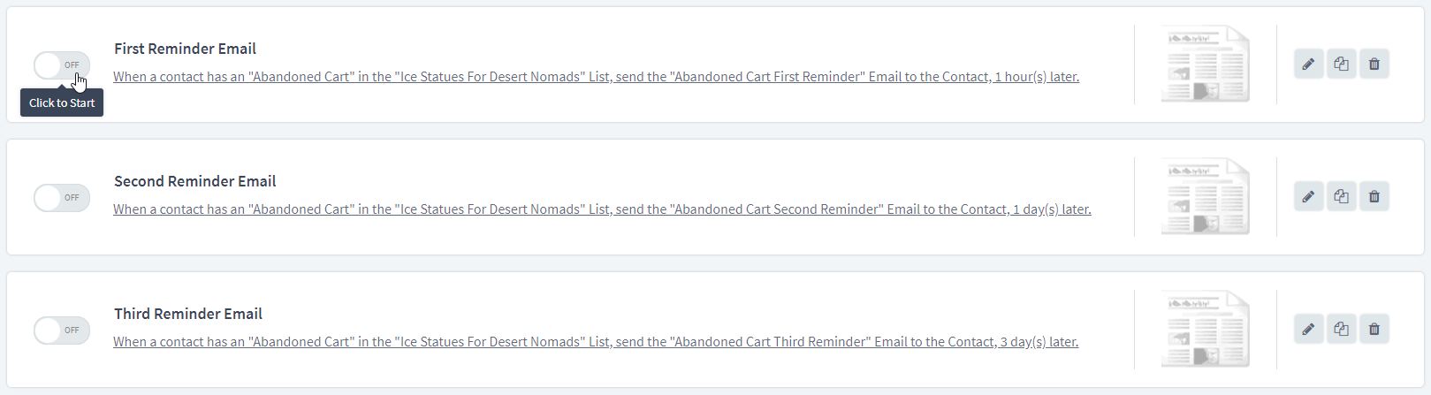Viewport: 1431px width, 395px height.
Task: Turn on the First Reminder Email toggle
Action: click(x=62, y=65)
